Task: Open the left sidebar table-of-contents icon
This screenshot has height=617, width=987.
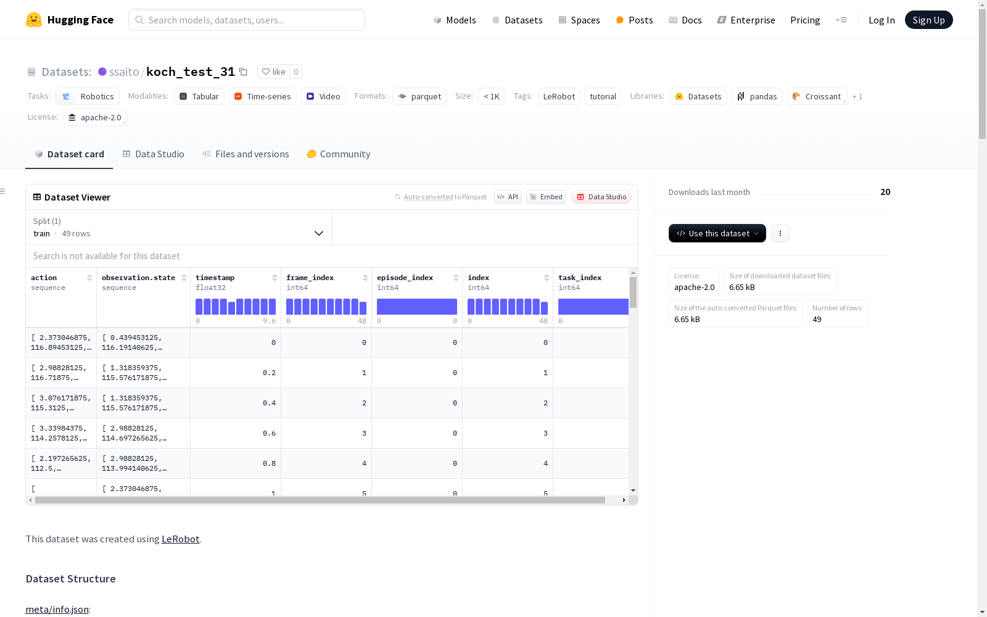Action: point(3,191)
